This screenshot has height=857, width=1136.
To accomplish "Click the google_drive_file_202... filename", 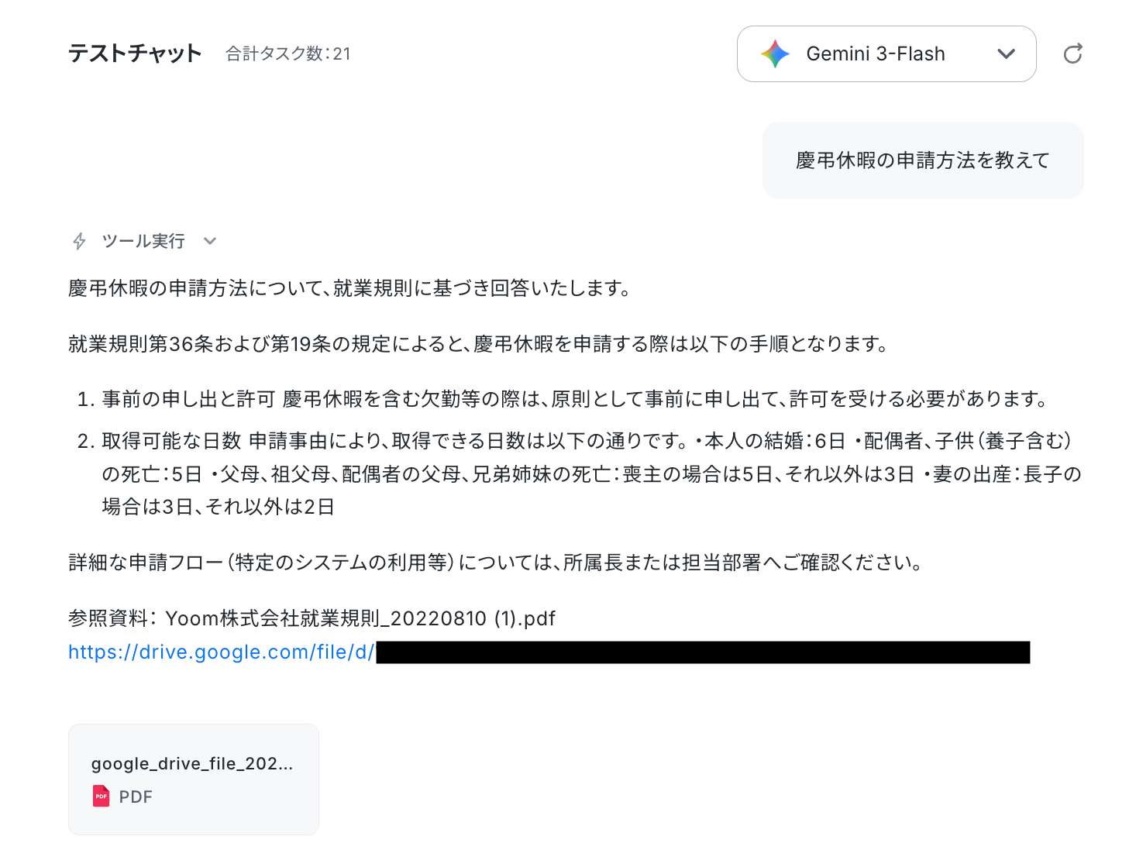I will [x=192, y=763].
